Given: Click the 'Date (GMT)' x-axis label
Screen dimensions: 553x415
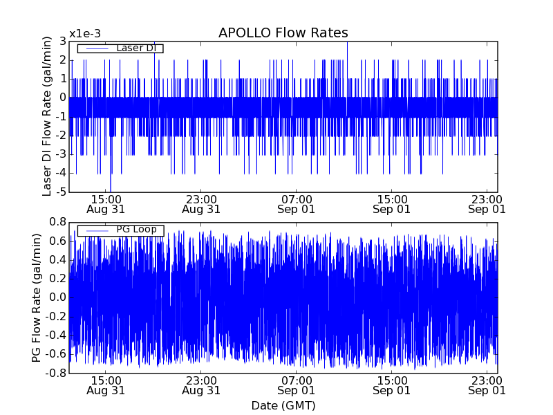Looking at the screenshot, I should (x=283, y=405).
